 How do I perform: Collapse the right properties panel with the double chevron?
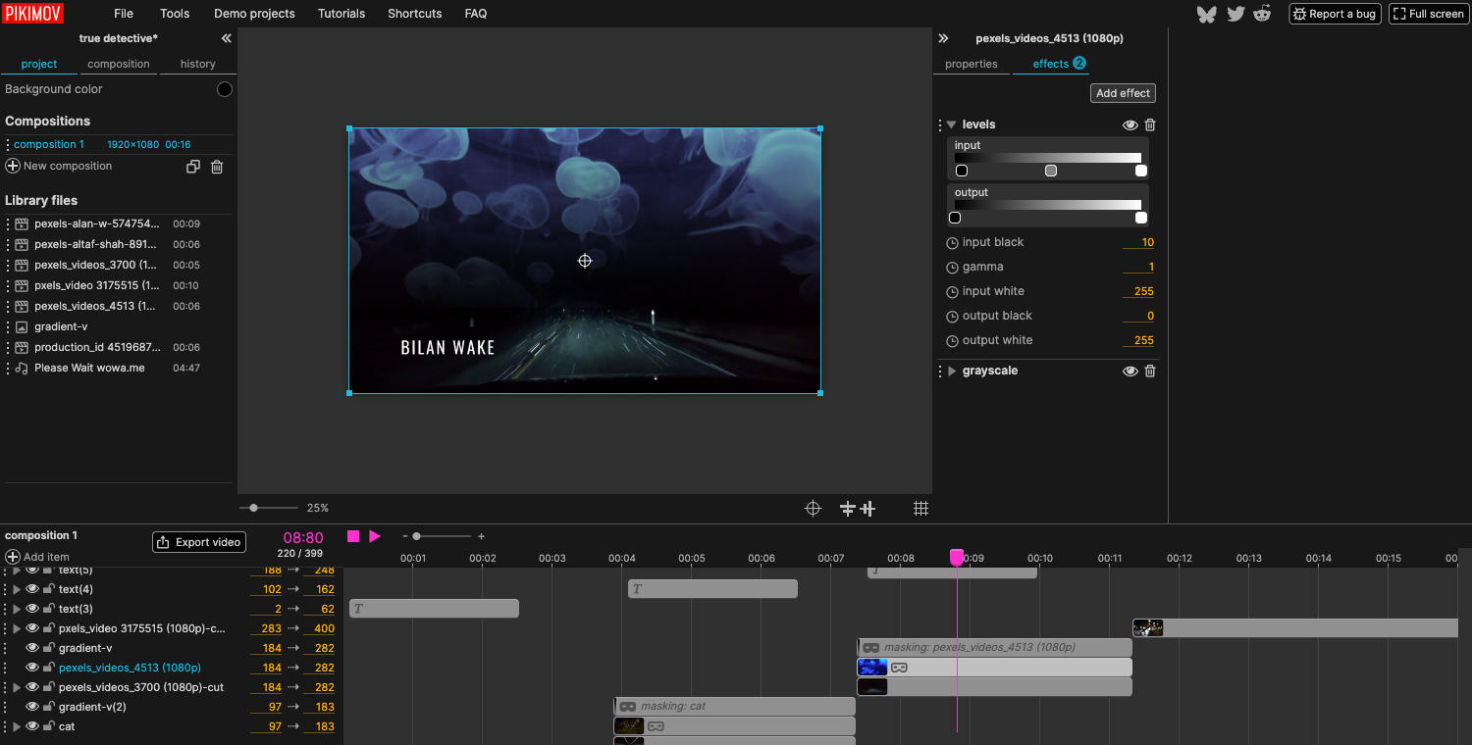[943, 38]
